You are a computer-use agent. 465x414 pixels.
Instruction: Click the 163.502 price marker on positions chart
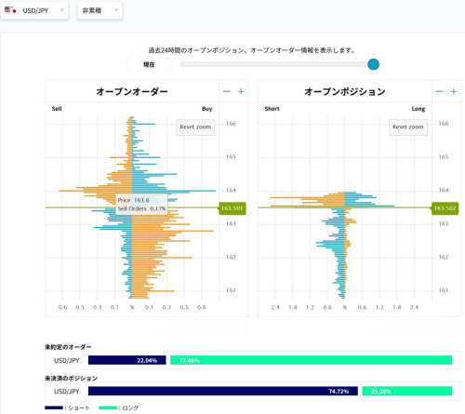[x=445, y=208]
